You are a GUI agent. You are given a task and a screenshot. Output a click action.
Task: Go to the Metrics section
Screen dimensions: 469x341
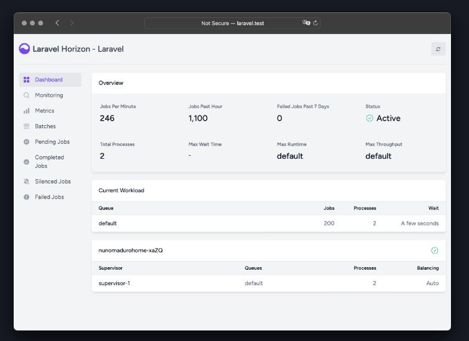(50, 111)
